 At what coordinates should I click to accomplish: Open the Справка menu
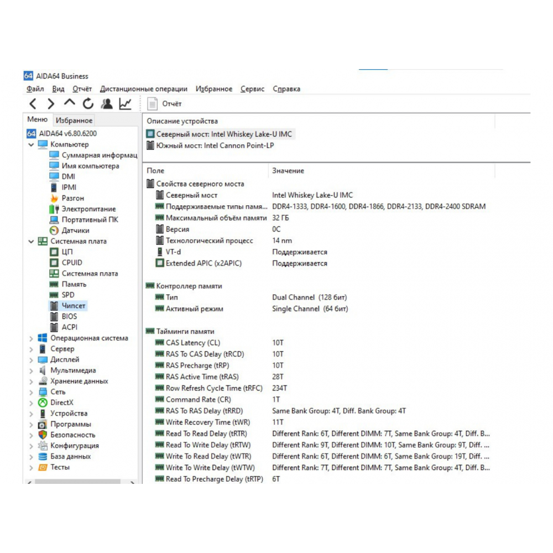point(286,89)
